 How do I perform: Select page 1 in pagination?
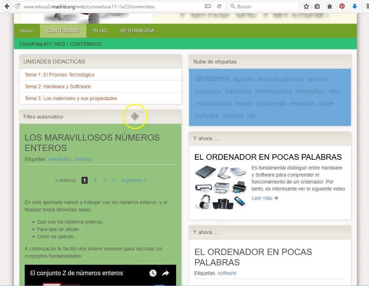[85, 180]
